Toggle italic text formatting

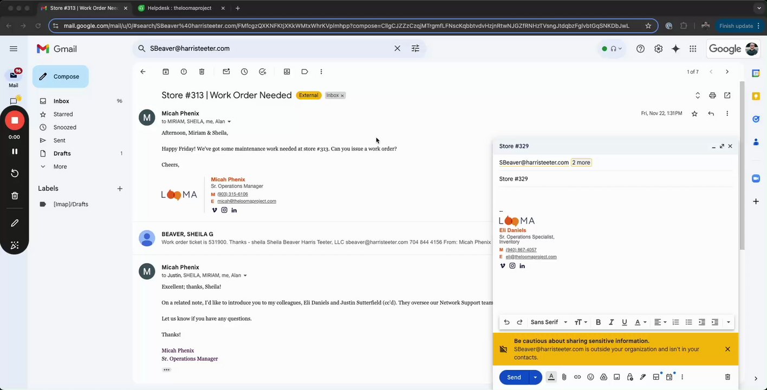(x=611, y=322)
